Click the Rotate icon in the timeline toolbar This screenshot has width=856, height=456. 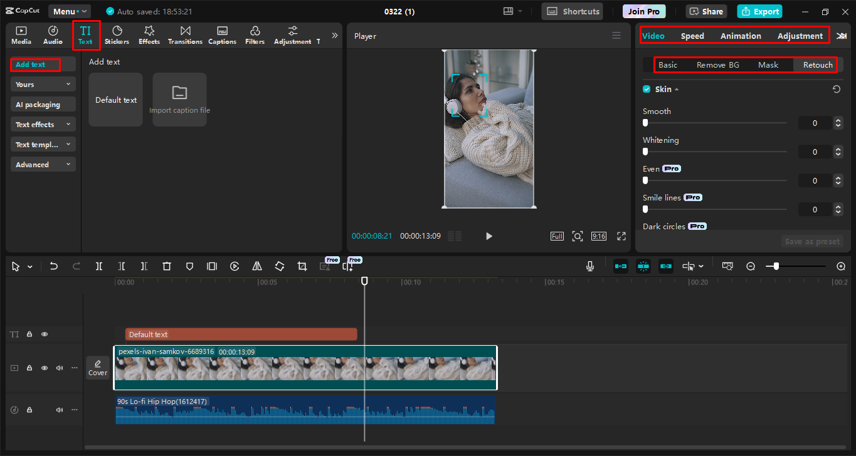(279, 266)
